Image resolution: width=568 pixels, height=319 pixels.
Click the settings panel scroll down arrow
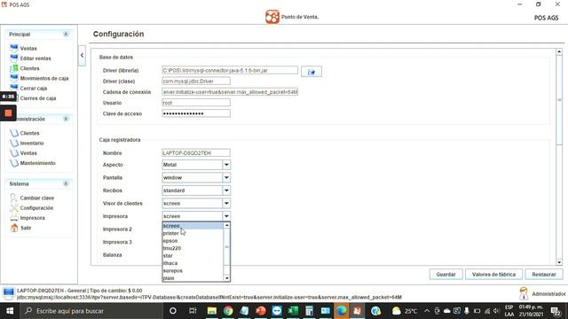point(559,262)
